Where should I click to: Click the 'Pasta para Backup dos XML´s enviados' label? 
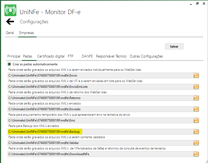pos(34,126)
